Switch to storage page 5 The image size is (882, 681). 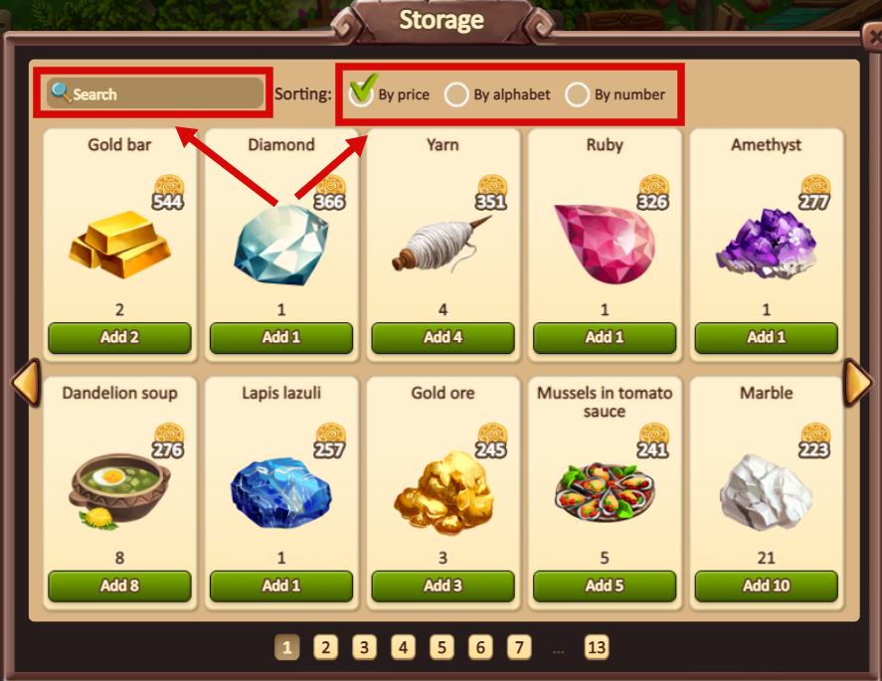[x=441, y=647]
